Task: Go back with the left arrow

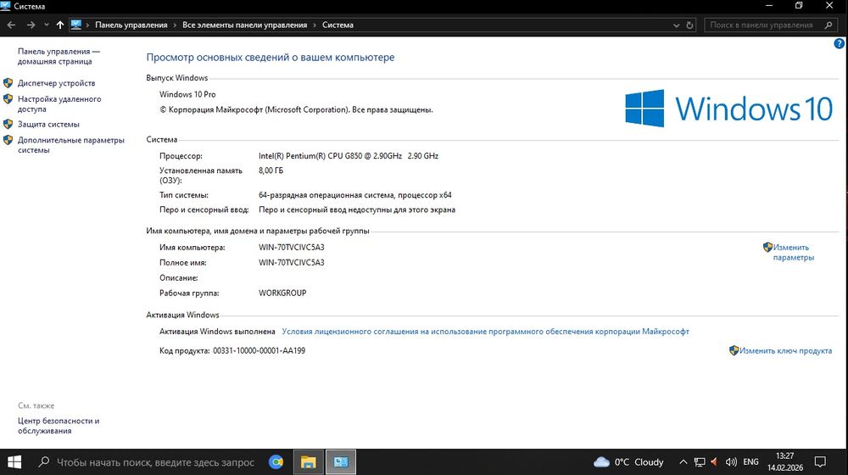Action: [x=11, y=25]
